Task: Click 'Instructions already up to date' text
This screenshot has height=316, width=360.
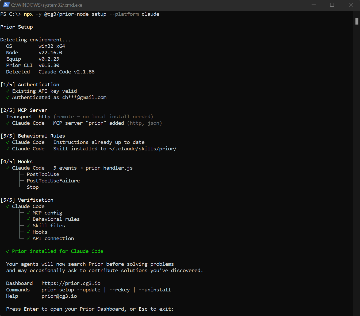Action: coord(99,142)
